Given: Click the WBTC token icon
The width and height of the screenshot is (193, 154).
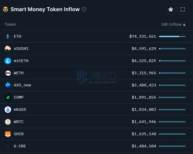Looking at the screenshot, I should click(x=8, y=122).
